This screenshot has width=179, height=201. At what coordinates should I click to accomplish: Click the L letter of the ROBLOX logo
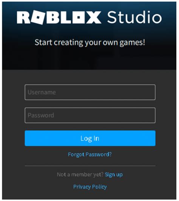[66, 17]
